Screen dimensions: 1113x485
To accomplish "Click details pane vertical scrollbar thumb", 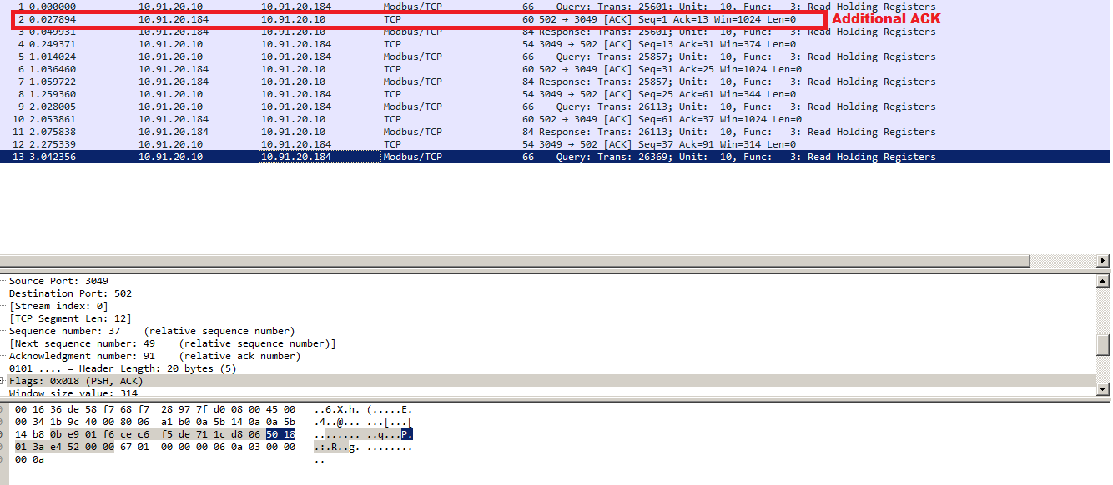I will [x=1104, y=344].
